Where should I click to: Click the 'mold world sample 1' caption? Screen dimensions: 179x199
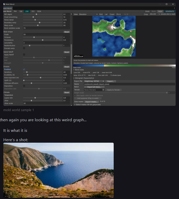tap(18, 110)
